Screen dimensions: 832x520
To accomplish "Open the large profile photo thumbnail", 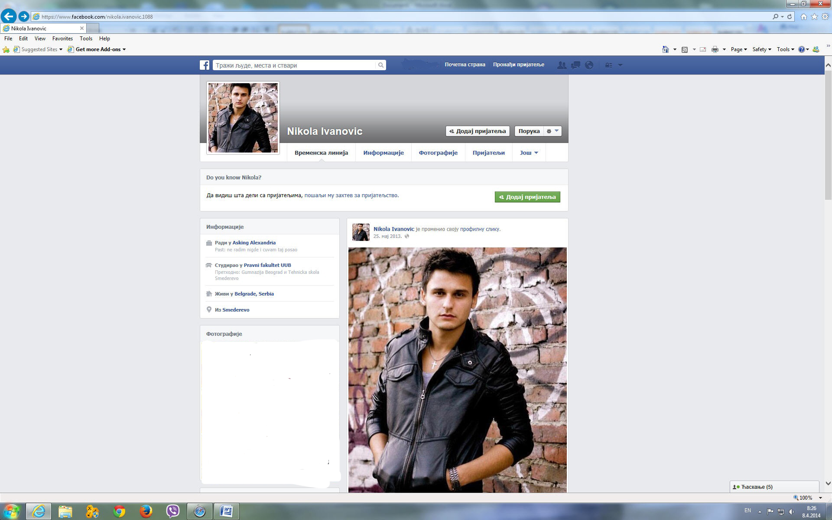I will point(243,118).
